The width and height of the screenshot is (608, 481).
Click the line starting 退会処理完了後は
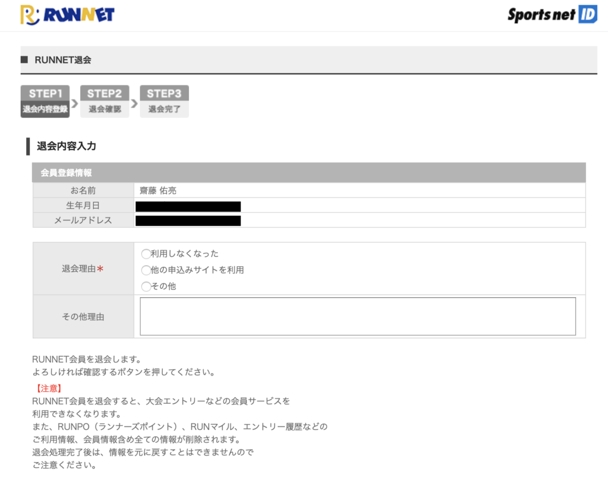(142, 453)
